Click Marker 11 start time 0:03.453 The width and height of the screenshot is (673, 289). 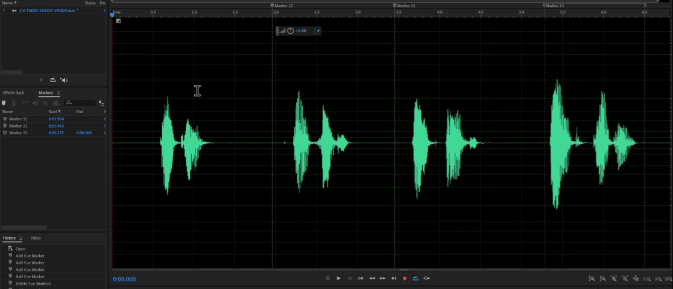[x=56, y=126]
